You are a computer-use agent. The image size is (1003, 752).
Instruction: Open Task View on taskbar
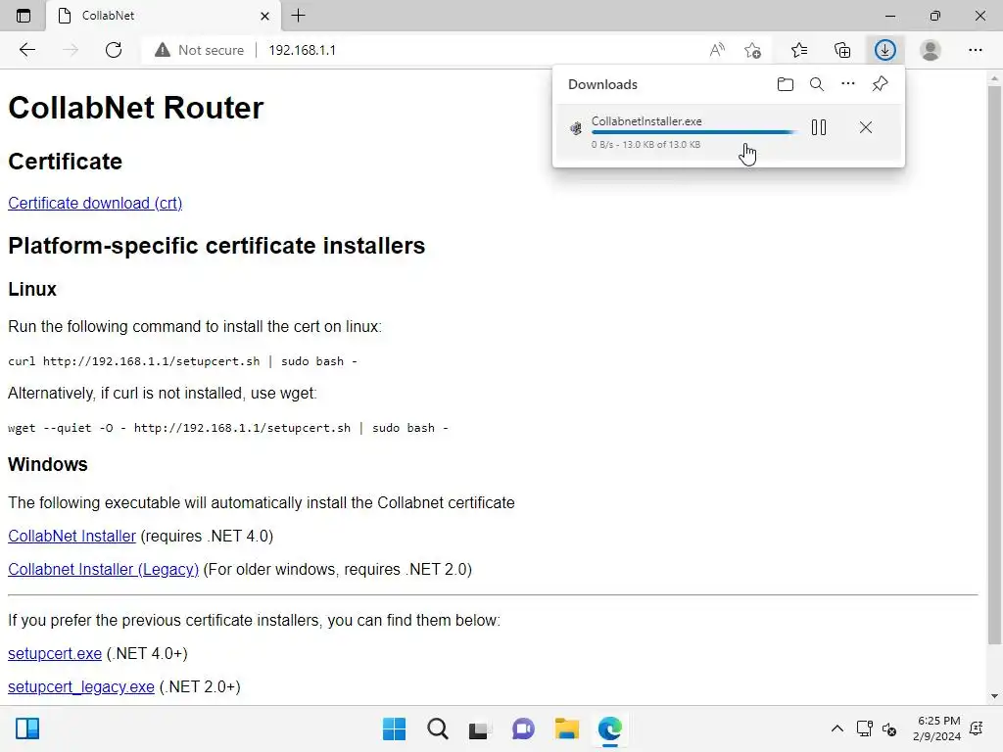[480, 728]
